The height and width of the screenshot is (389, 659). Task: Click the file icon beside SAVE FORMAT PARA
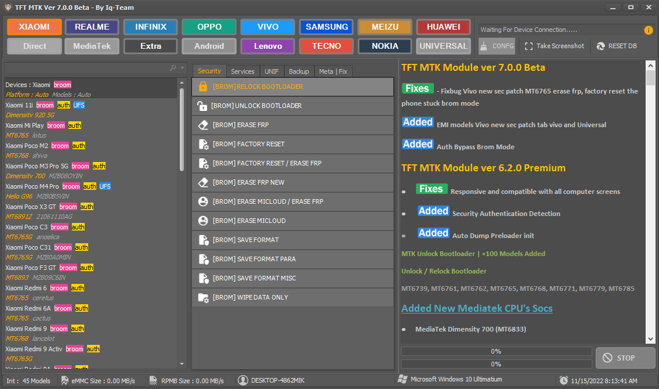204,259
